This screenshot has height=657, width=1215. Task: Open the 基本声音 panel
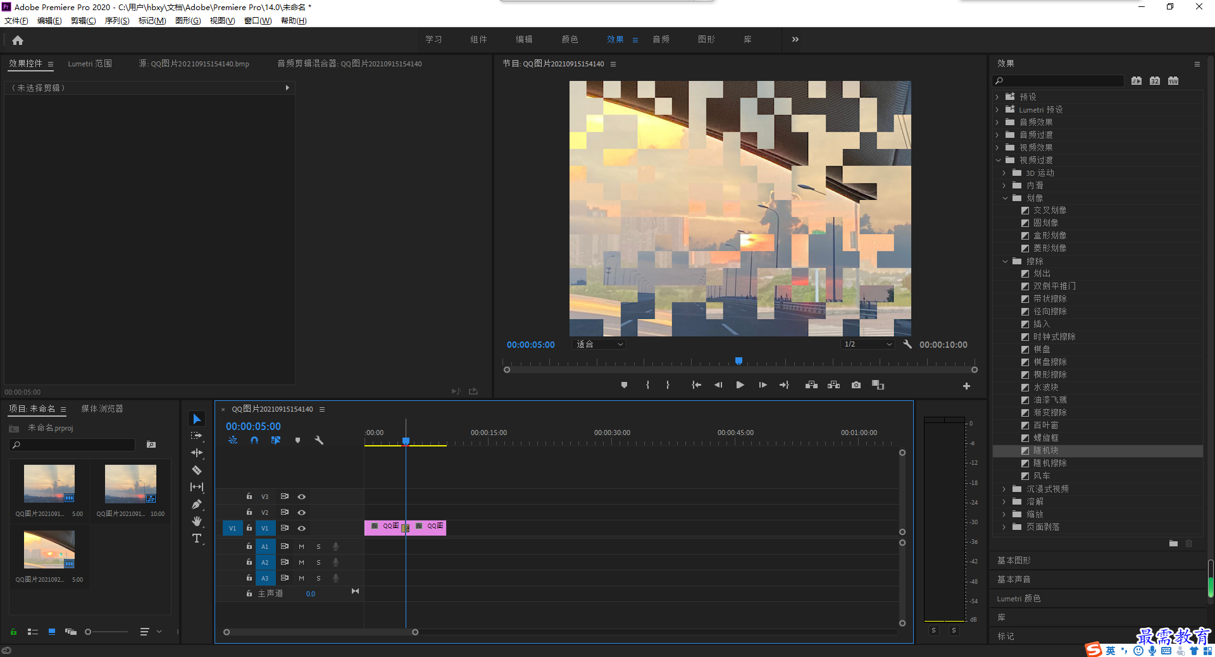click(x=1014, y=580)
